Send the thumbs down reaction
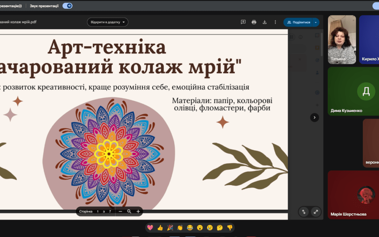 [x=230, y=228]
